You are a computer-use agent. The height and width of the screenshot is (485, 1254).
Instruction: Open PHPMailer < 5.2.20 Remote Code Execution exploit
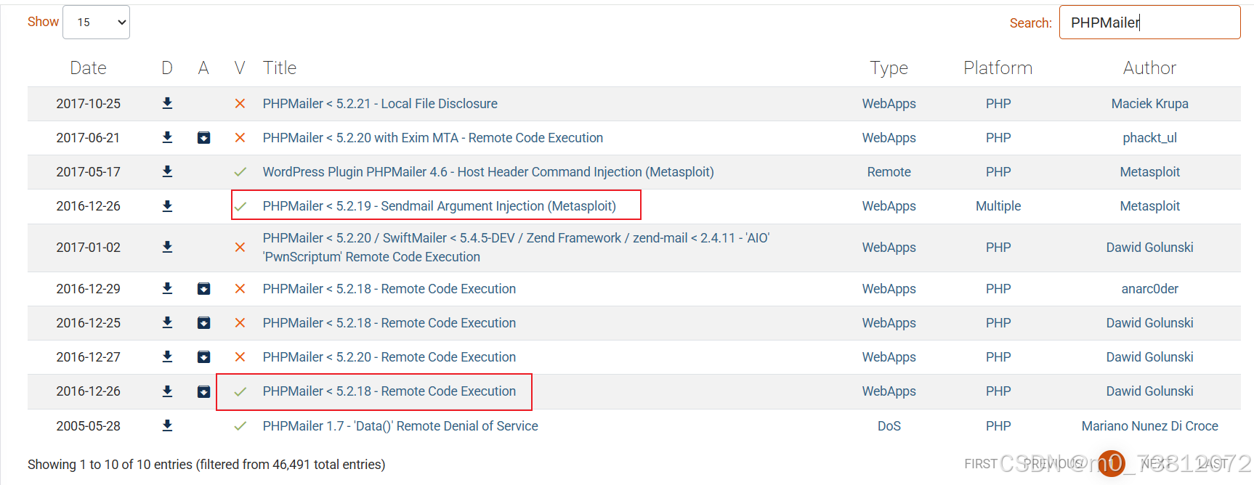point(389,357)
